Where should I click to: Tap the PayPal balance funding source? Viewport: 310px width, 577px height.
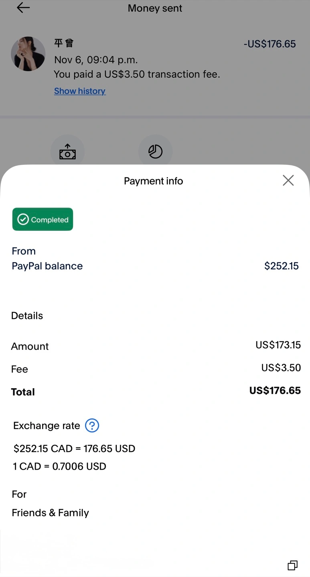pos(47,266)
